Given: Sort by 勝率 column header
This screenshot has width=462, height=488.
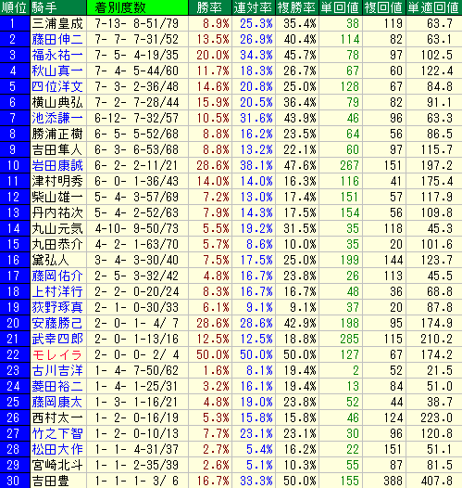Looking at the screenshot, I should pyautogui.click(x=210, y=7).
